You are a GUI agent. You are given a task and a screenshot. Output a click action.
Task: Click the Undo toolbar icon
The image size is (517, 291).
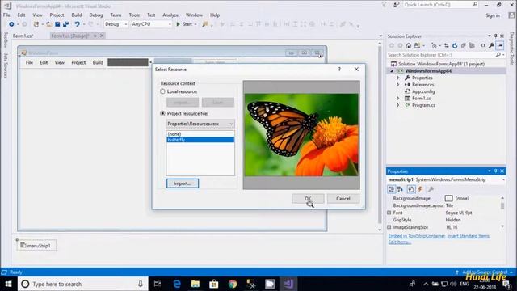[78, 24]
